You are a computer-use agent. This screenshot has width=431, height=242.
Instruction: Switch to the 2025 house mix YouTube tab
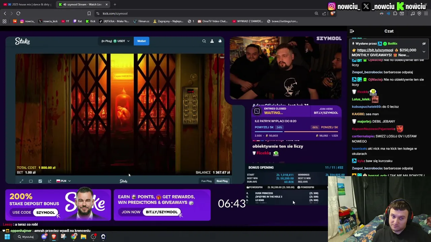click(x=27, y=4)
